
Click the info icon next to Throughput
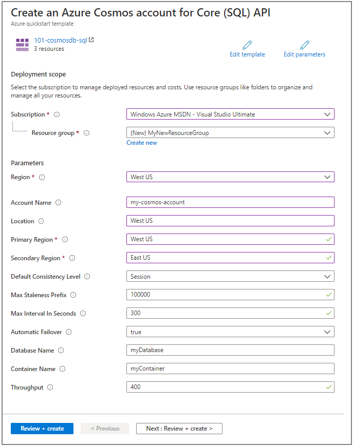(51, 387)
